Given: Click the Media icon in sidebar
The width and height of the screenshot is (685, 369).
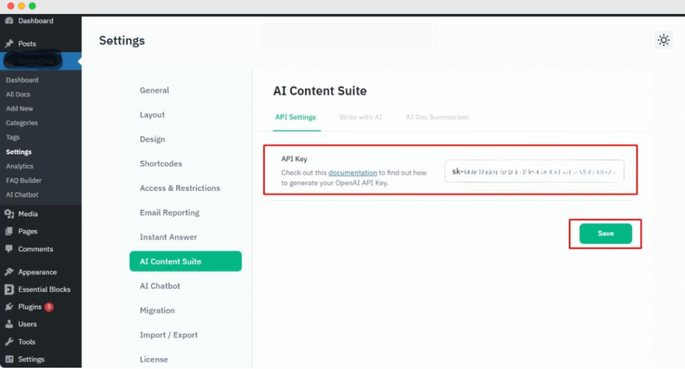Looking at the screenshot, I should coord(9,214).
